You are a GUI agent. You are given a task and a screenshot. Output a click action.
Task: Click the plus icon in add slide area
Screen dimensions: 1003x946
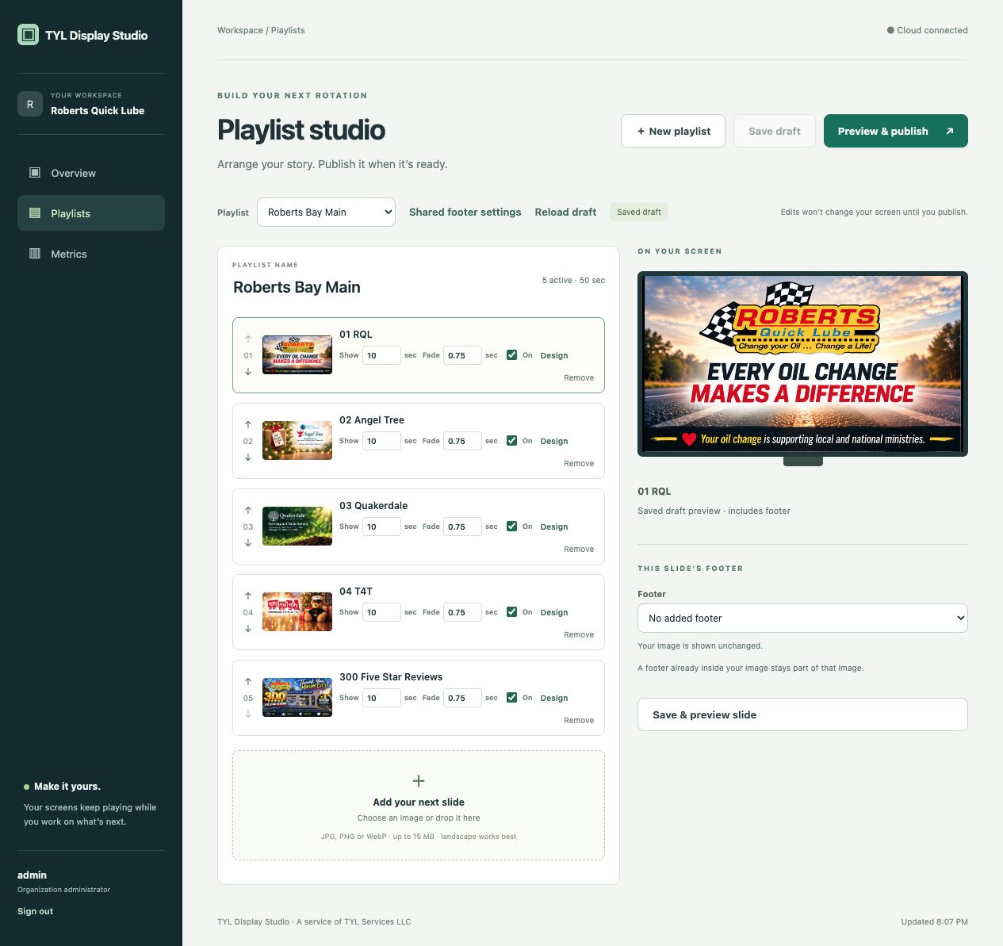[x=419, y=781]
